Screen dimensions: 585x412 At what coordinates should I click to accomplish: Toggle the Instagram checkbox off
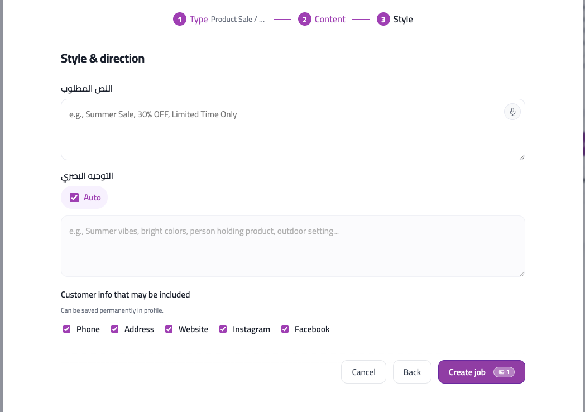[x=223, y=329]
